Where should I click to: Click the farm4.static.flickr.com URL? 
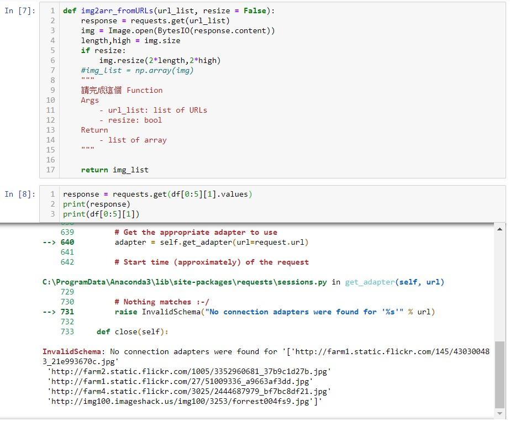pos(189,391)
